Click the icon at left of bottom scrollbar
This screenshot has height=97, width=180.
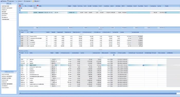tap(20, 93)
